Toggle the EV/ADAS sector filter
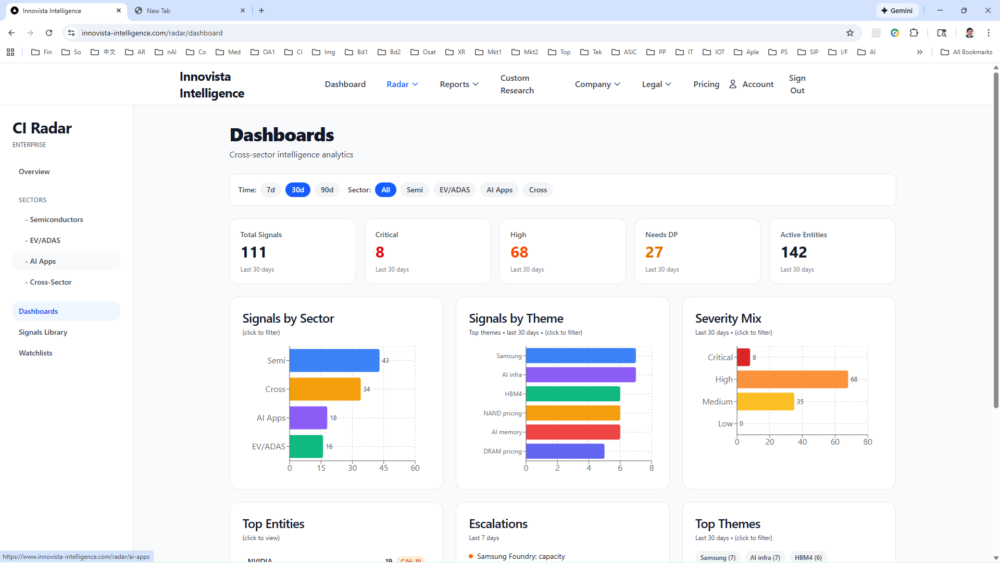Image resolution: width=1000 pixels, height=563 pixels. point(454,190)
